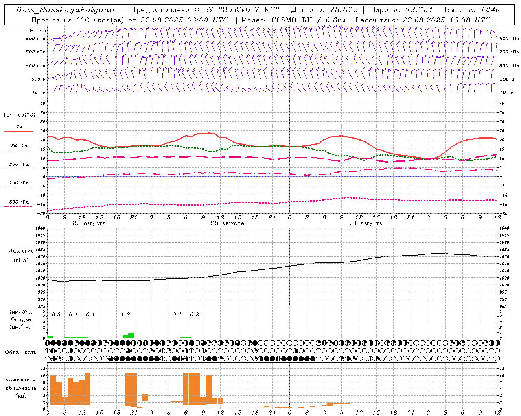Click the 0.2 precipitation amount value
521x416 pixels.
click(195, 315)
